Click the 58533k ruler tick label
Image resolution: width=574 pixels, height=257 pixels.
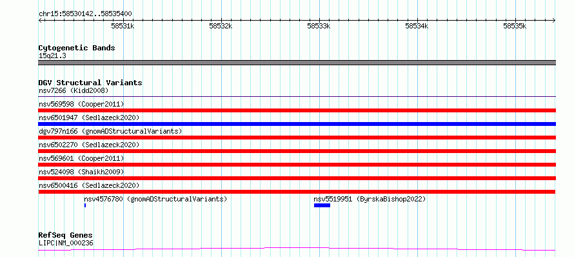coord(319,26)
